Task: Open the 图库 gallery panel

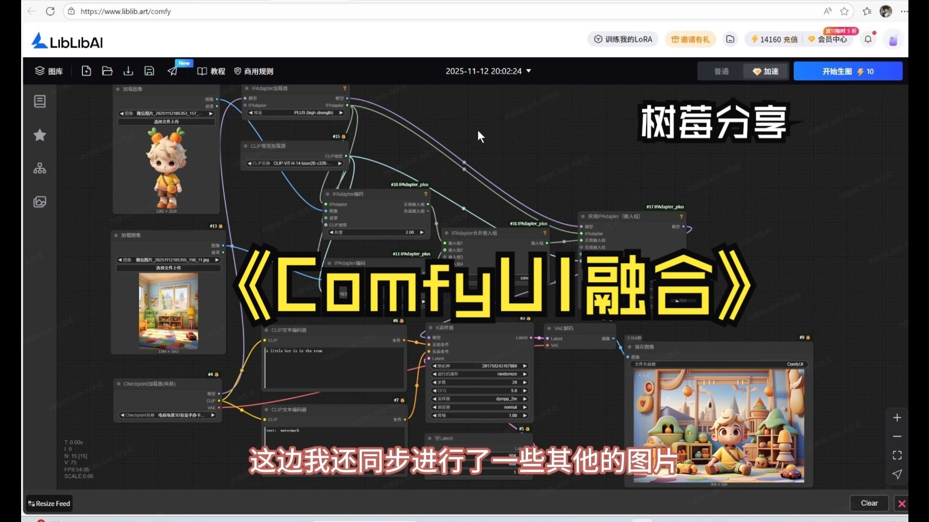Action: [49, 71]
